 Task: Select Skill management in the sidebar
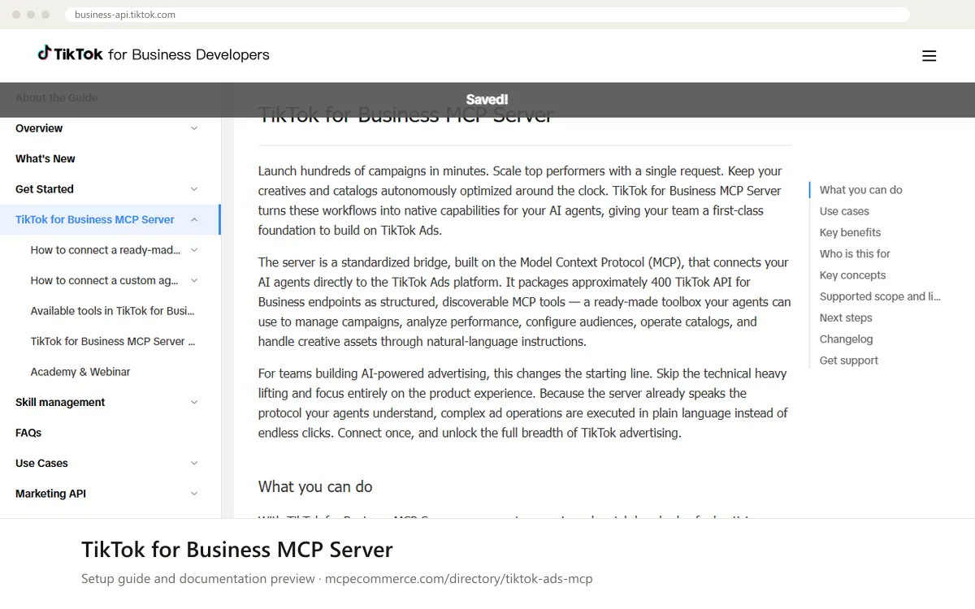coord(60,402)
